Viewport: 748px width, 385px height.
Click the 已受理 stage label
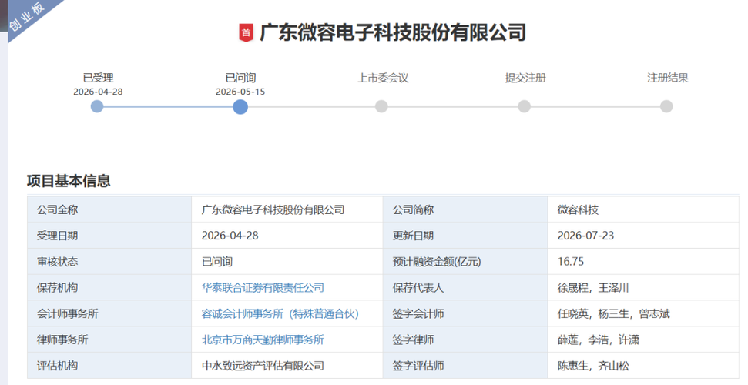(99, 78)
